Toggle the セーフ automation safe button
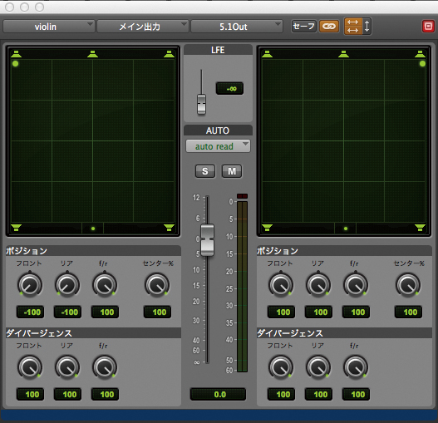The image size is (438, 423). pyautogui.click(x=303, y=27)
